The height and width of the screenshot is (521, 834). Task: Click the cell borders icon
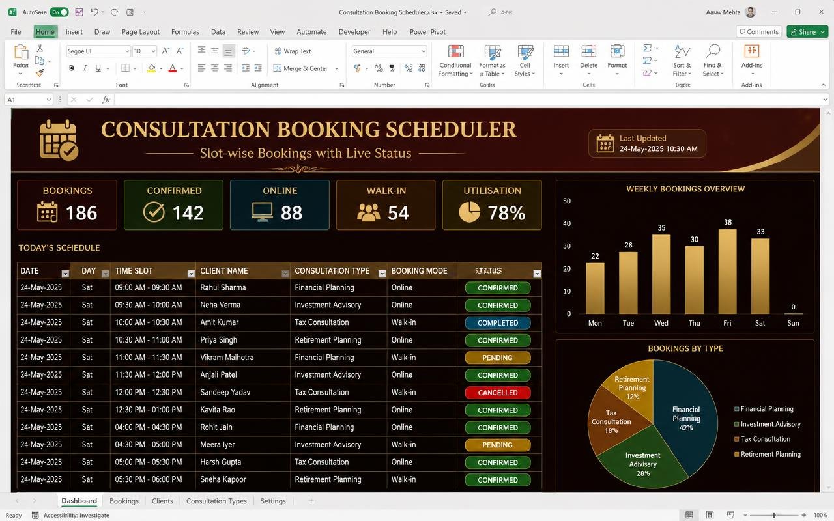[125, 68]
